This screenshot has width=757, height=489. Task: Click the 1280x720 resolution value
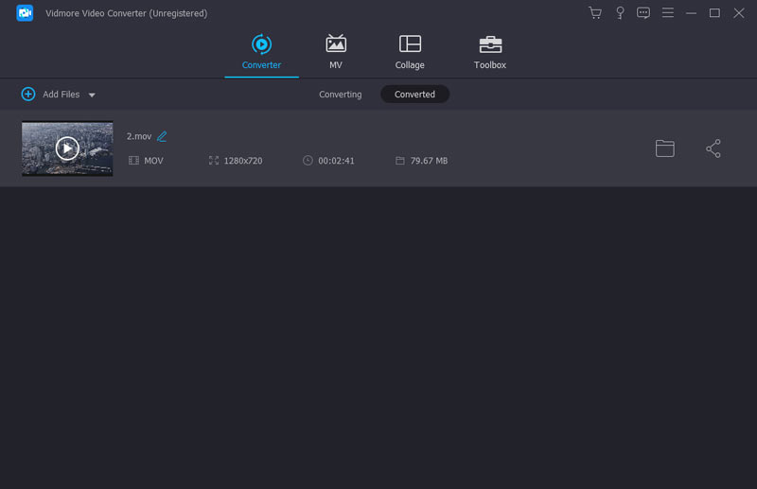(243, 161)
